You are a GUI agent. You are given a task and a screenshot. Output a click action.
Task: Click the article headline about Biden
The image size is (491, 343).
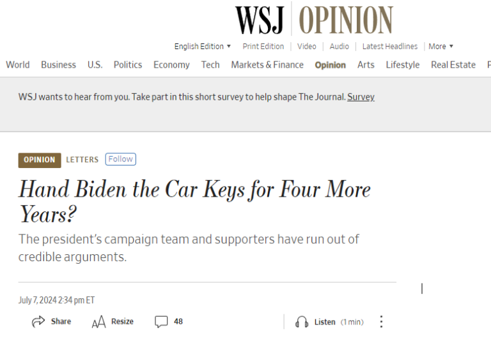(194, 201)
